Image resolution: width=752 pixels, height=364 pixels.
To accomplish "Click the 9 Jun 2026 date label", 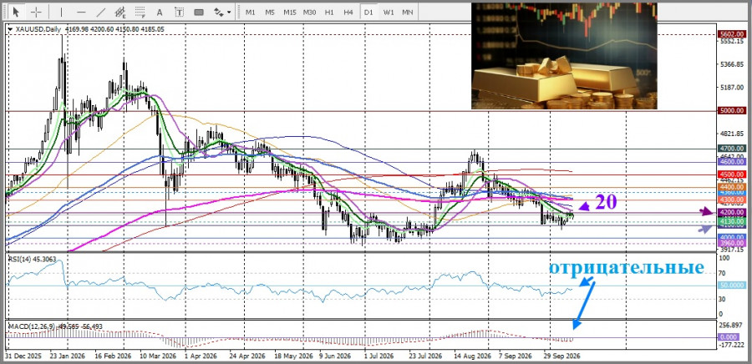I will (336, 356).
